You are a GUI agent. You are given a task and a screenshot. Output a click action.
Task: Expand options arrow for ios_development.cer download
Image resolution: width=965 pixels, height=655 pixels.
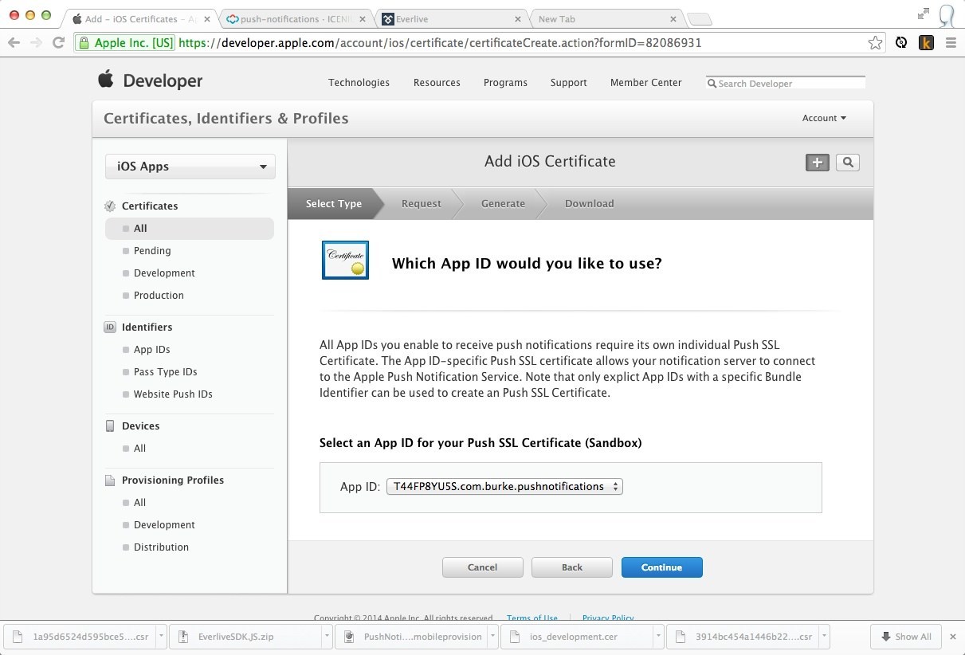tap(657, 637)
